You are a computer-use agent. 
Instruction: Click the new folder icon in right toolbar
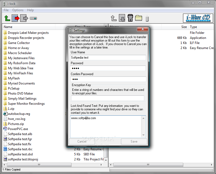(138, 18)
